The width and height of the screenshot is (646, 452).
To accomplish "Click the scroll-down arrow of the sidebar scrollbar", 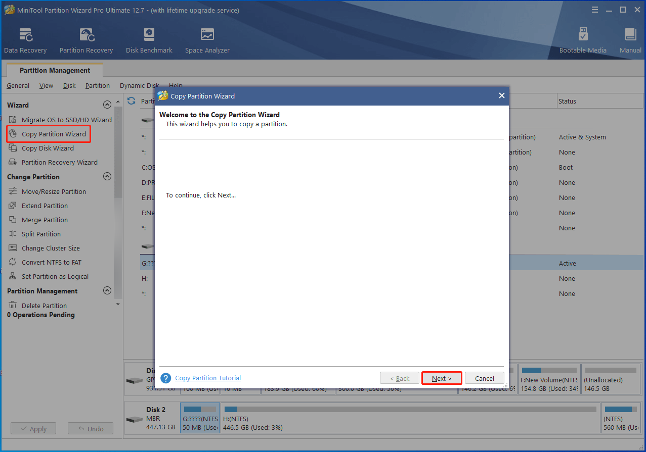I will click(118, 304).
